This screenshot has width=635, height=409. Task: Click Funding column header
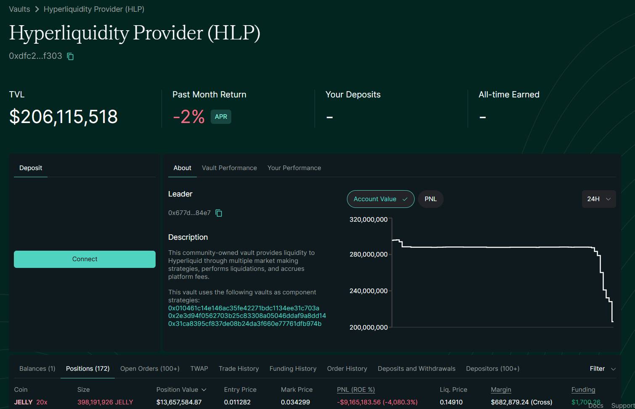583,390
